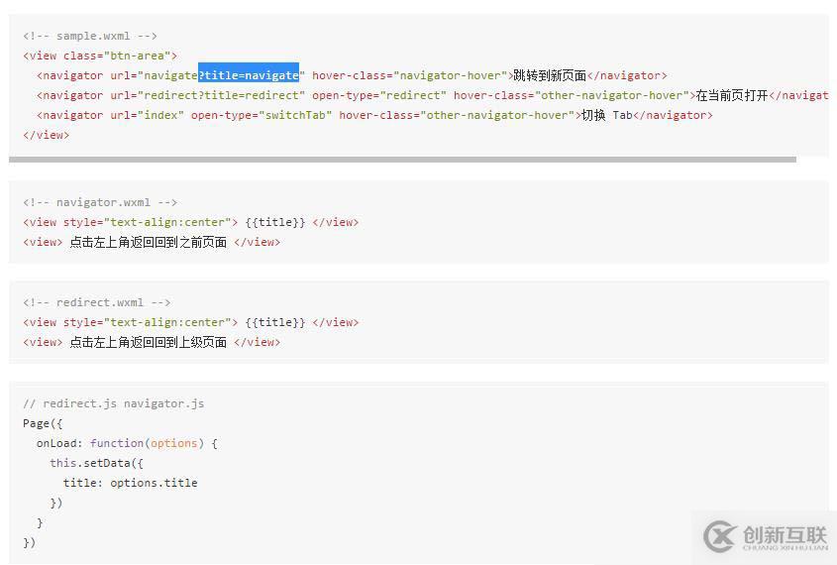This screenshot has height=565, width=837.
Task: Click the sample.wxml comment line
Action: [90, 36]
